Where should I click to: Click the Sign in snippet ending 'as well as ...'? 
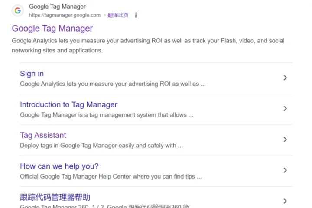tap(113, 84)
